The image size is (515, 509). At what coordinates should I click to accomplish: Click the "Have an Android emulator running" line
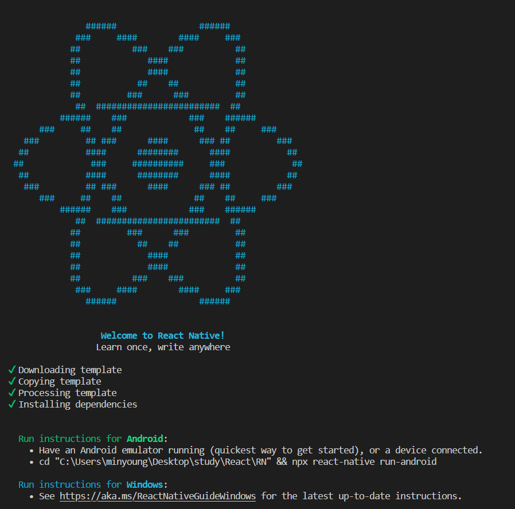point(260,451)
